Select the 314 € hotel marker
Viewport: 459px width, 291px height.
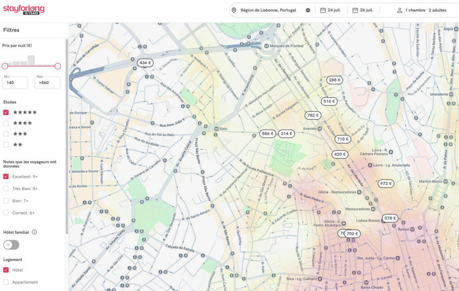coord(286,134)
